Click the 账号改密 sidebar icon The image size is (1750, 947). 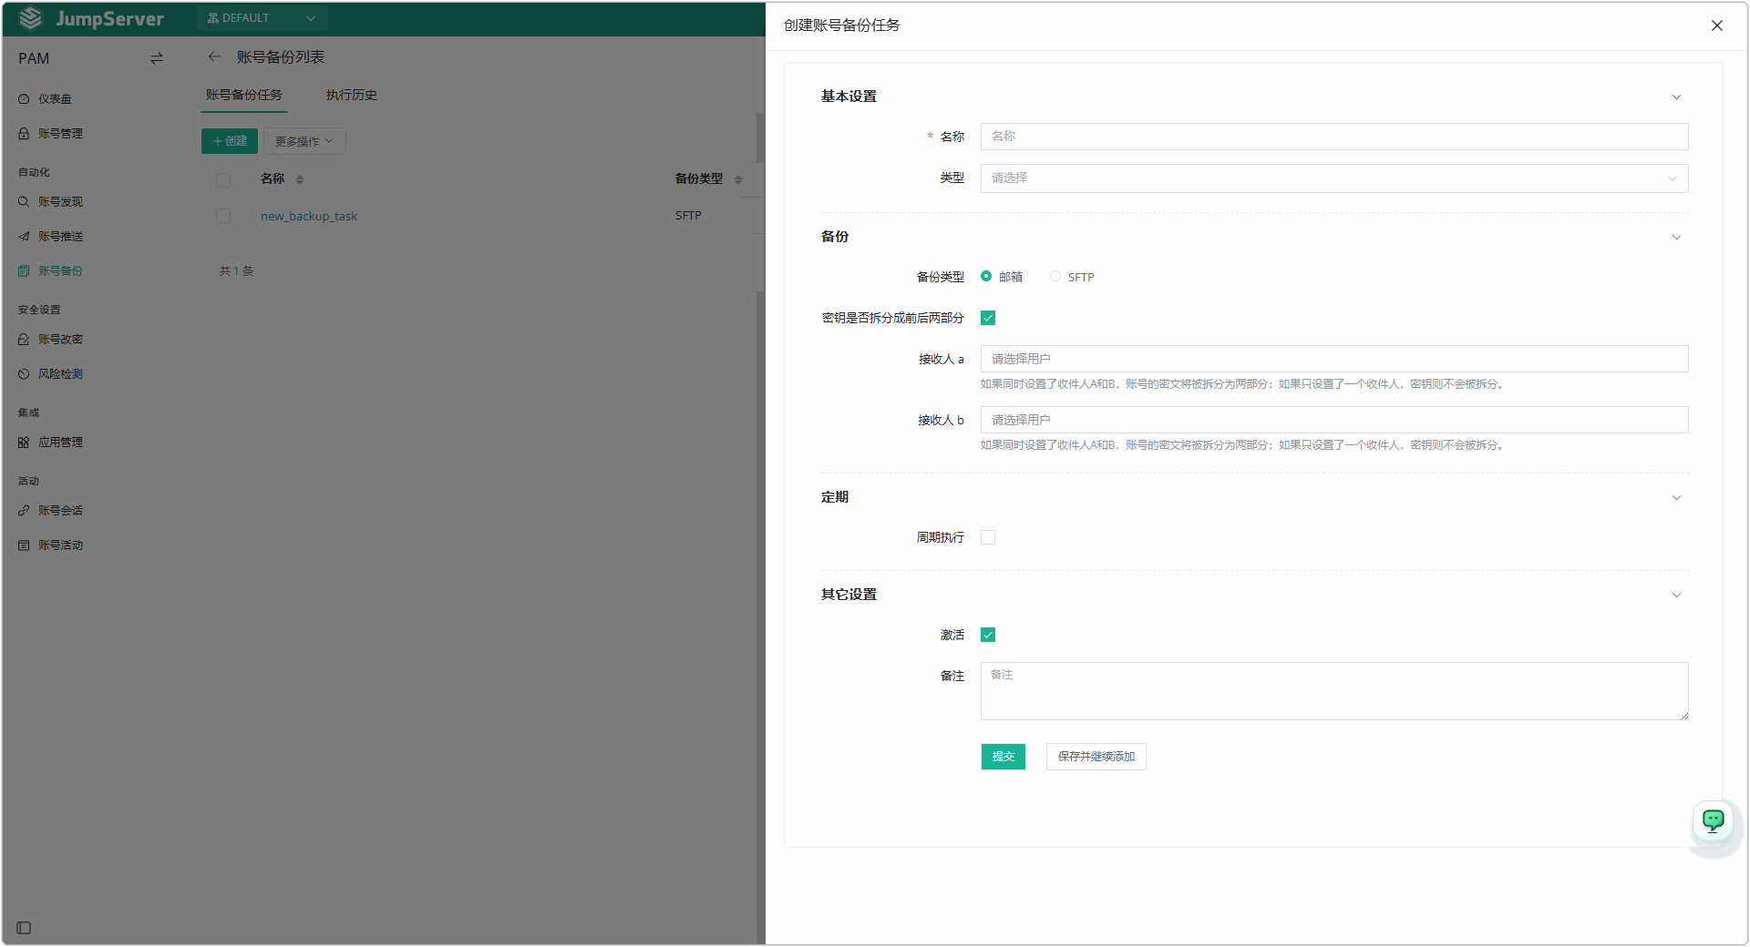(24, 340)
